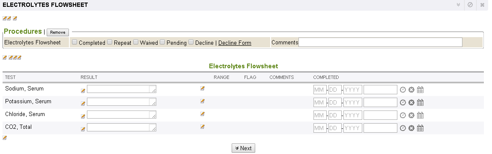Click the clock icon in CO2 row
The width and height of the screenshot is (492, 154).
(403, 128)
